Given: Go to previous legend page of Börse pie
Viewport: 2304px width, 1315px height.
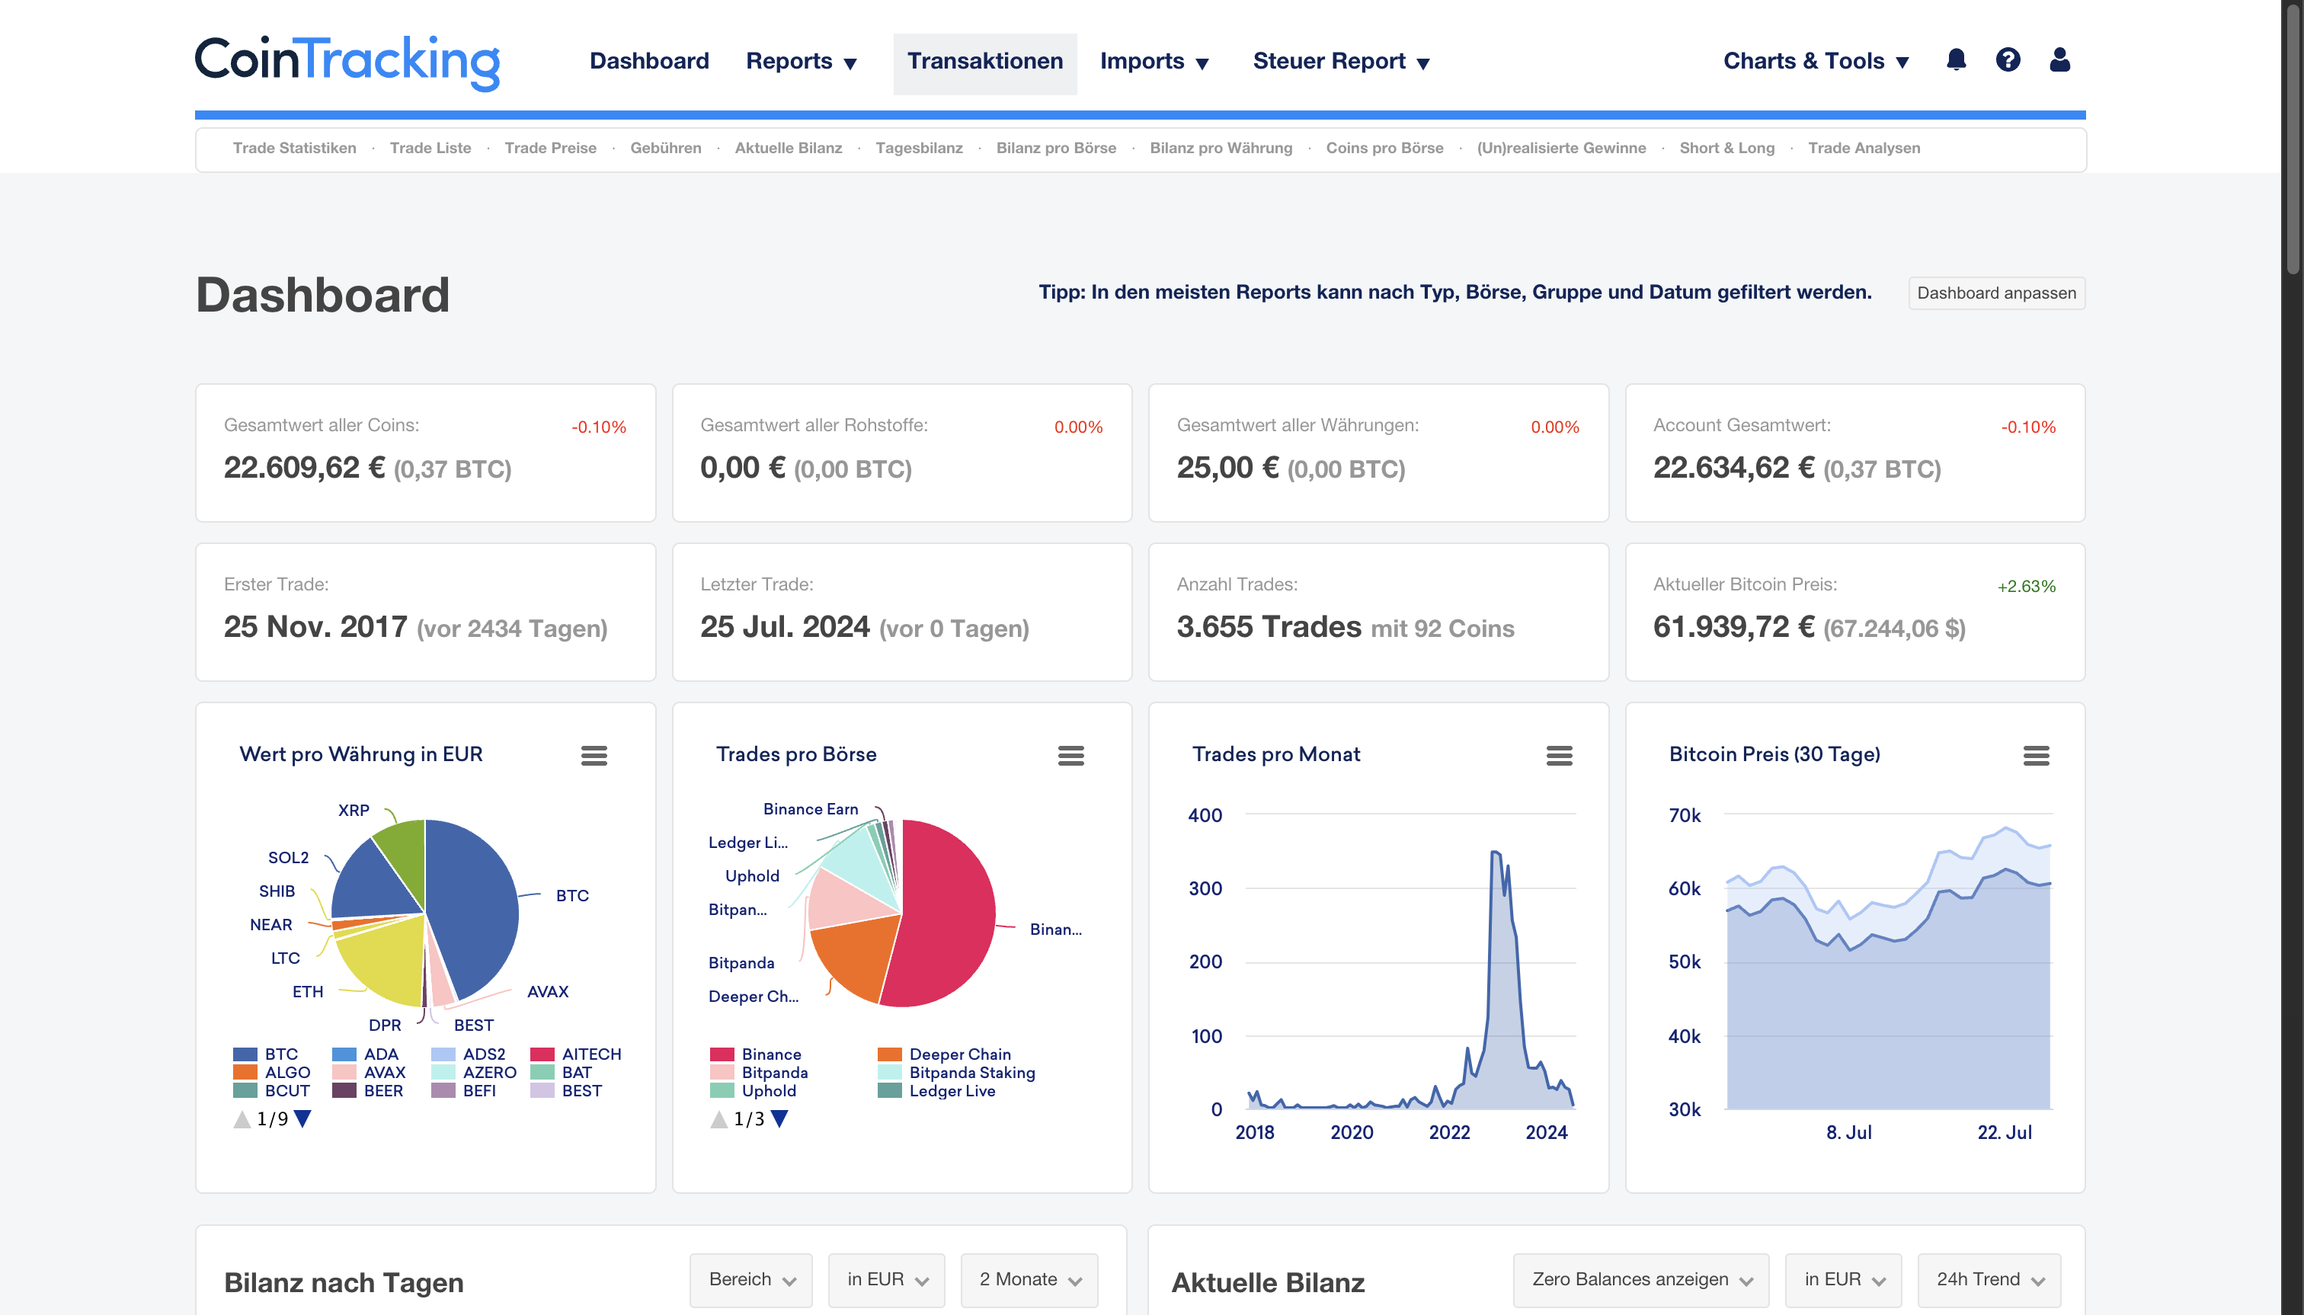Looking at the screenshot, I should tap(719, 1119).
